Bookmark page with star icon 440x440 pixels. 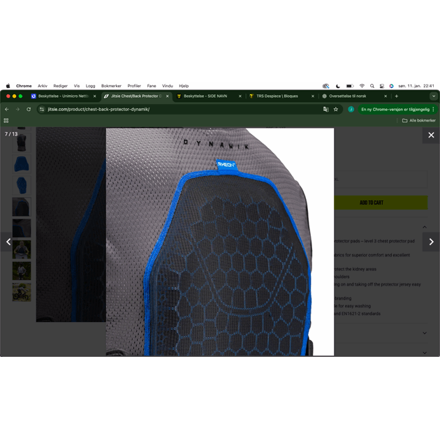(x=336, y=109)
